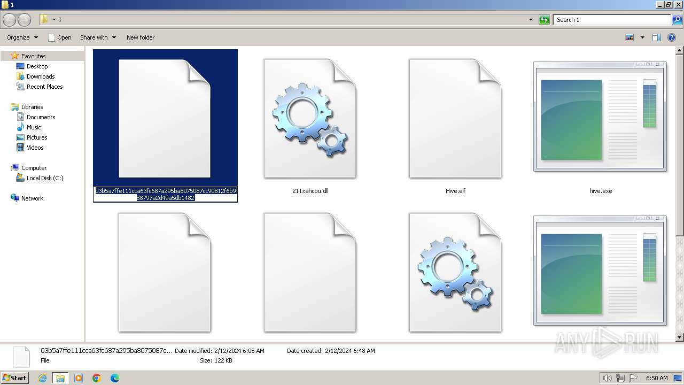Click the vertical scrollbar thumb
Viewport: 684px width, 385px height.
point(680,145)
